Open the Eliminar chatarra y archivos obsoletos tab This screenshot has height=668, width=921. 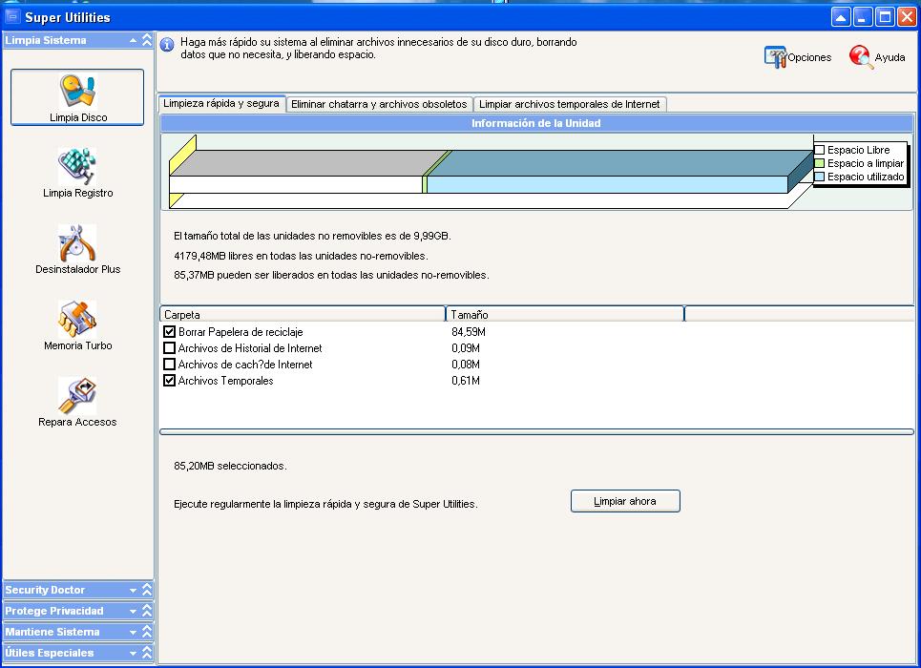[379, 104]
